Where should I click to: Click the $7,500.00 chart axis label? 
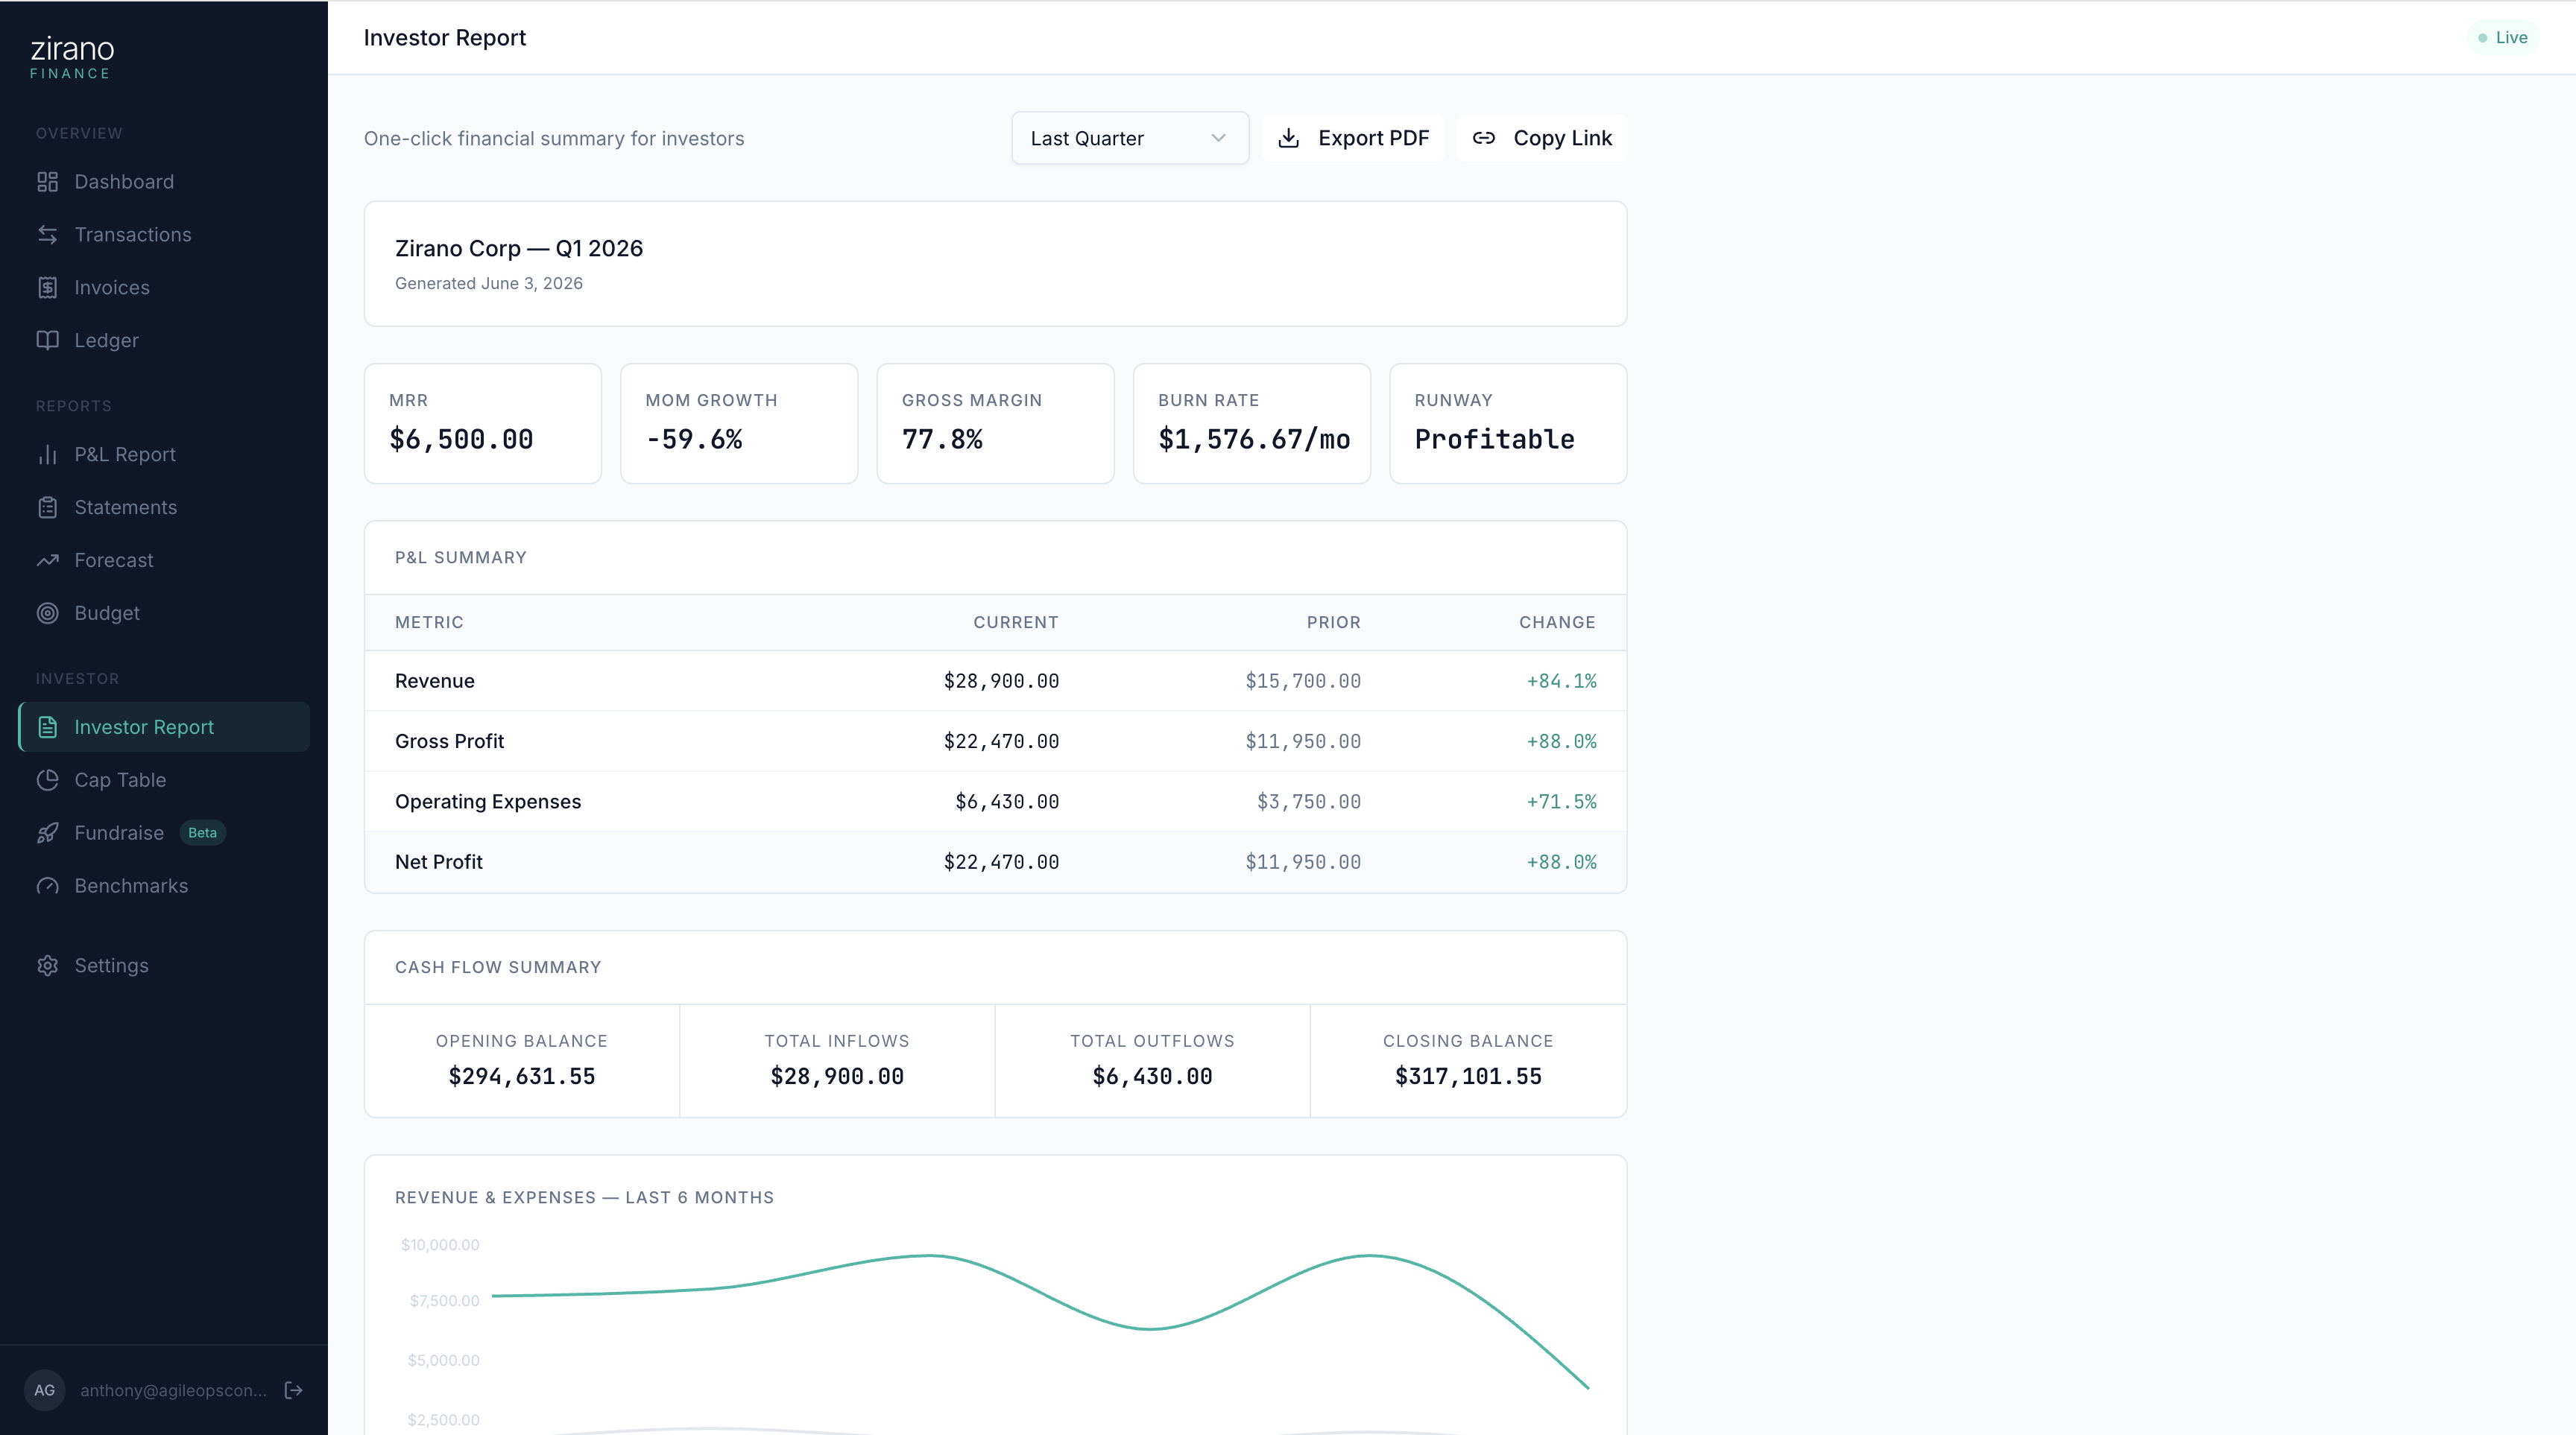444,1301
